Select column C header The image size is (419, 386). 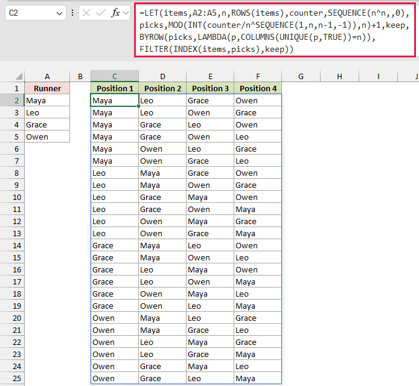click(x=115, y=77)
